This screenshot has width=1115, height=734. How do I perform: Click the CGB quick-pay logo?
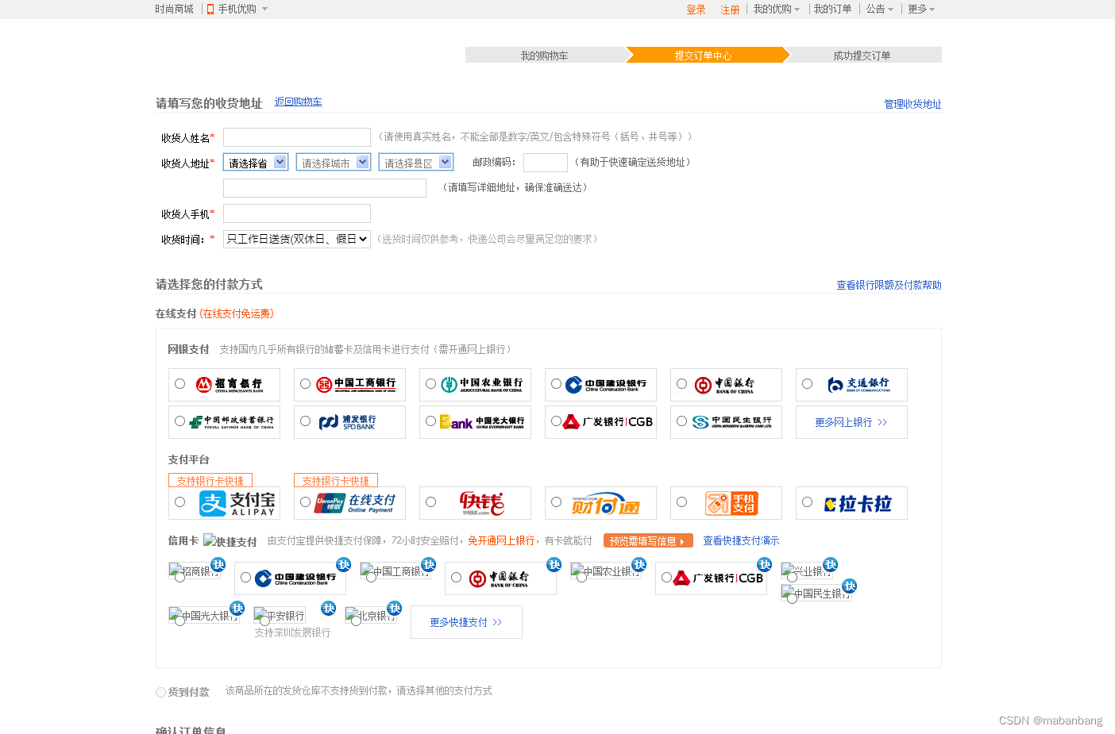coord(718,578)
